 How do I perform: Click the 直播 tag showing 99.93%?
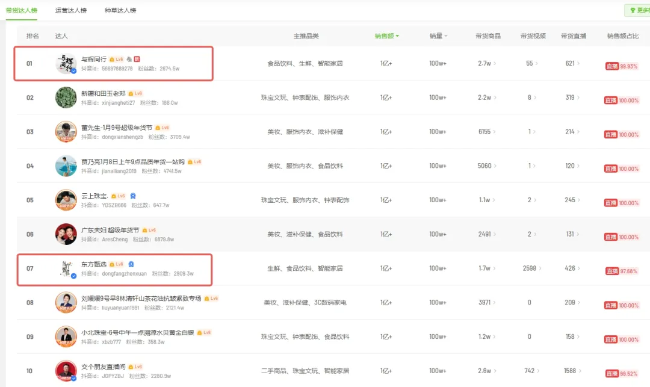click(x=612, y=66)
